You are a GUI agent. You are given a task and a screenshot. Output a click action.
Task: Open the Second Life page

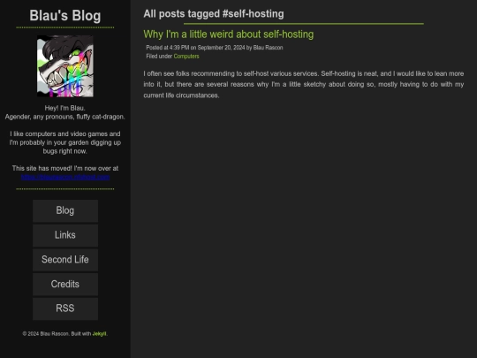click(x=65, y=260)
